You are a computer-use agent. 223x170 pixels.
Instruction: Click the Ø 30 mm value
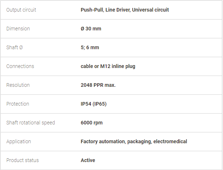91,29
